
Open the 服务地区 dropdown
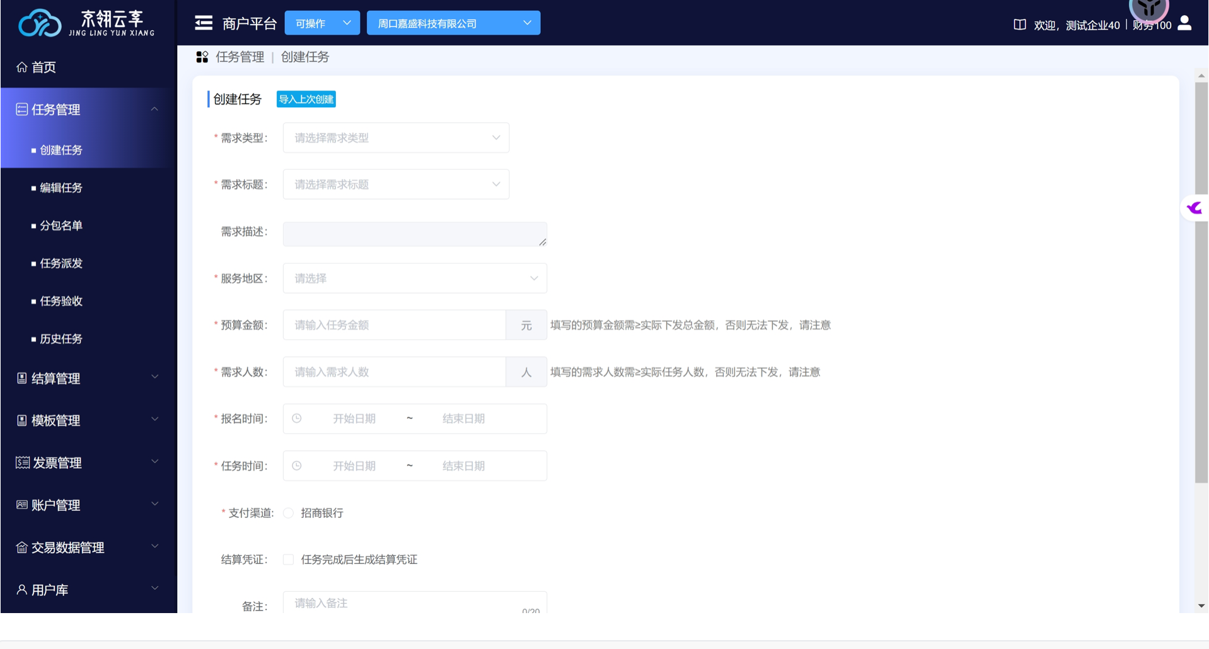tap(415, 279)
